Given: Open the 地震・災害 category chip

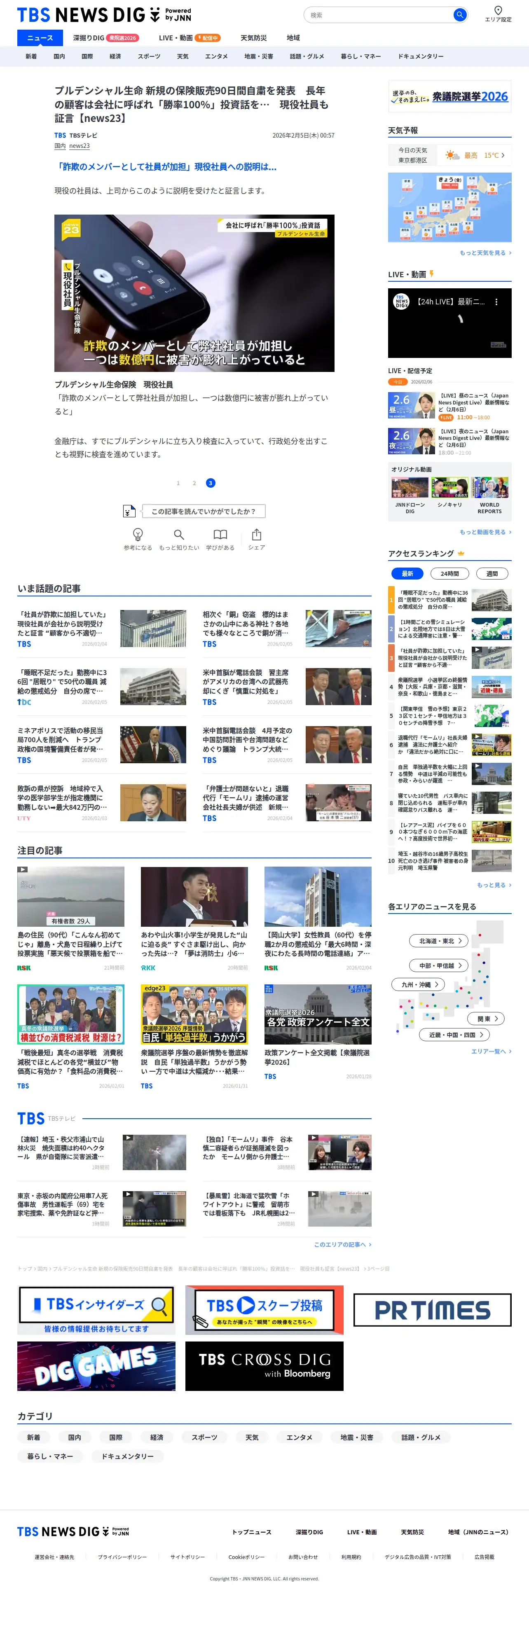Looking at the screenshot, I should pos(356,1437).
